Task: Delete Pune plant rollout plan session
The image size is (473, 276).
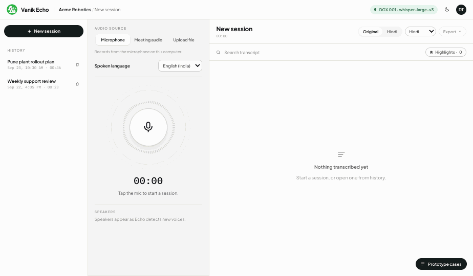Action: coord(77,64)
